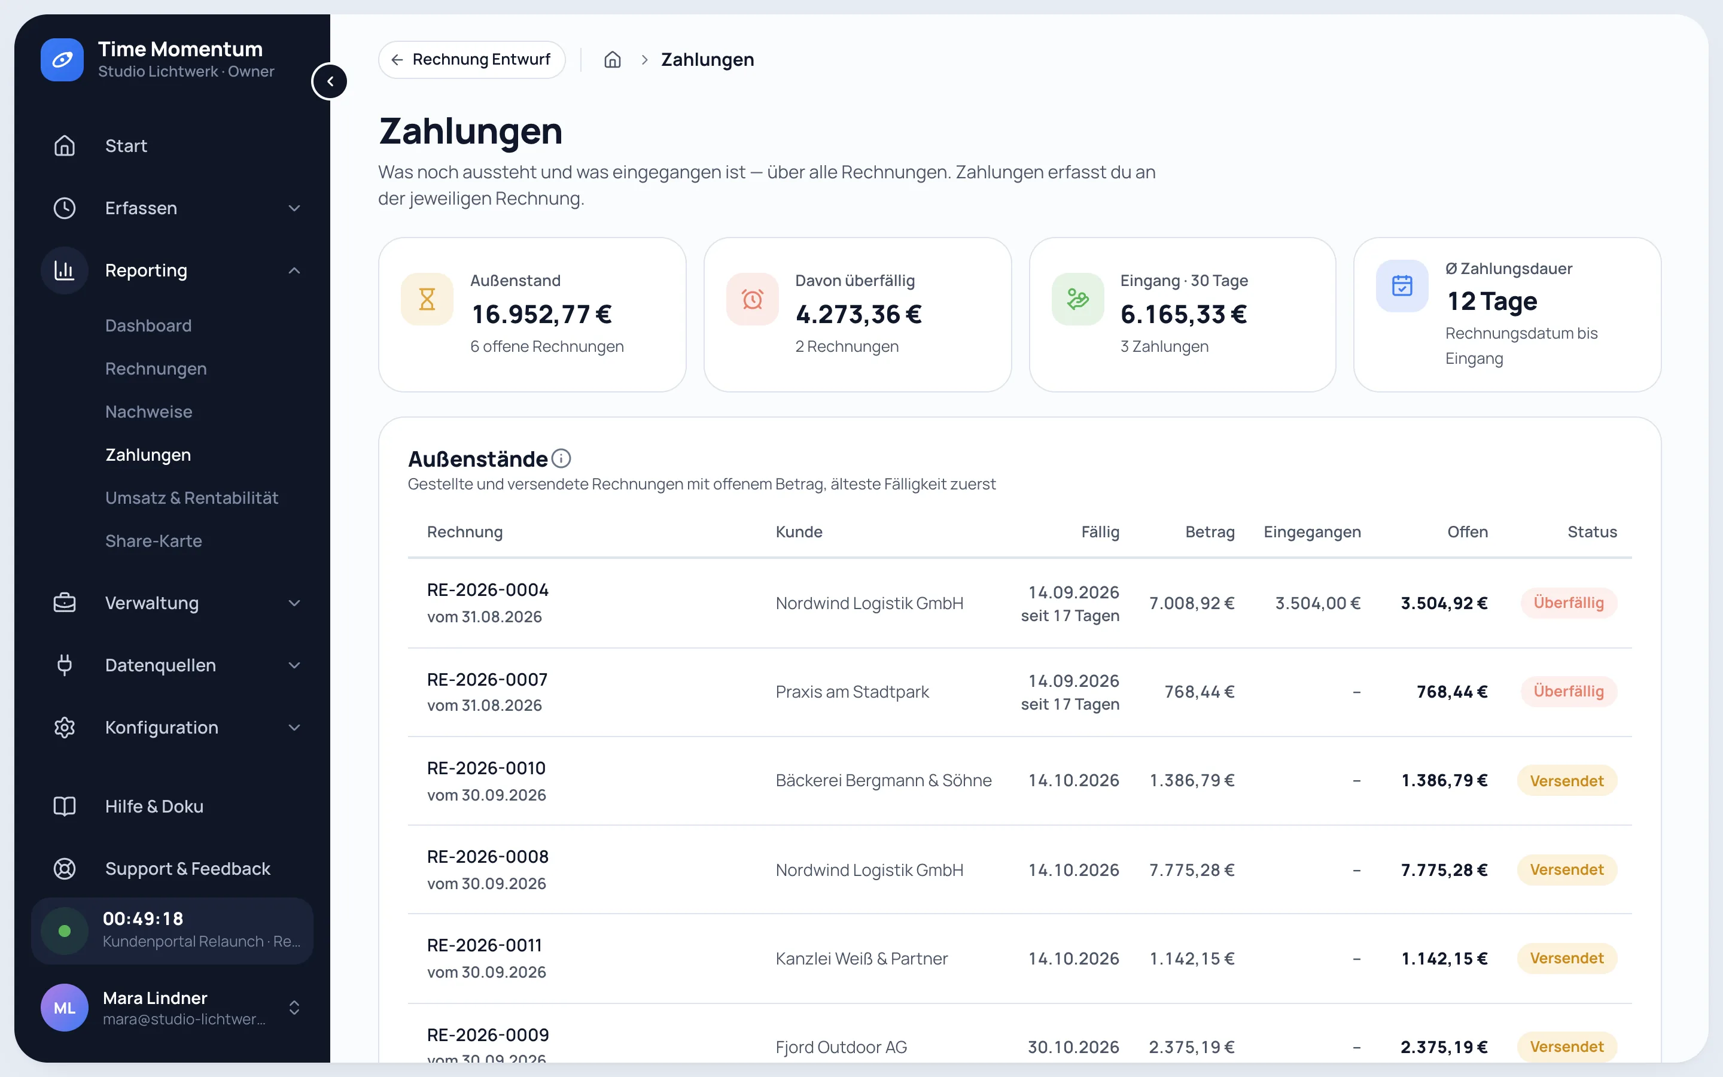Click the briefcase icon beside Verwaltung
This screenshot has height=1077, width=1723.
click(x=65, y=603)
